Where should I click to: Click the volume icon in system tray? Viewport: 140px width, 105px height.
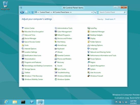126,102
